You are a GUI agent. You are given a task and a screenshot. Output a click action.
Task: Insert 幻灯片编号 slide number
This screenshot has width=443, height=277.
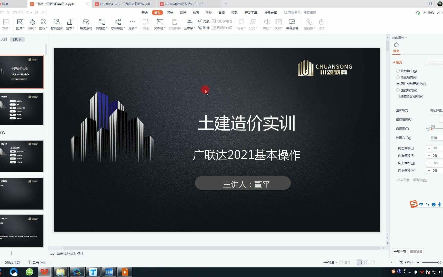pos(222,21)
